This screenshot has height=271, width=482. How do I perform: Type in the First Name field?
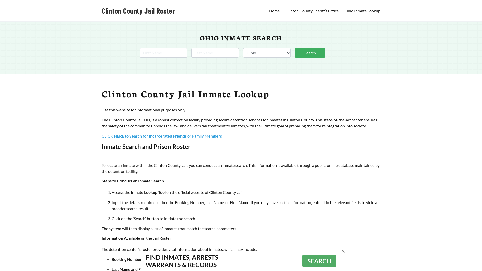coord(163,53)
